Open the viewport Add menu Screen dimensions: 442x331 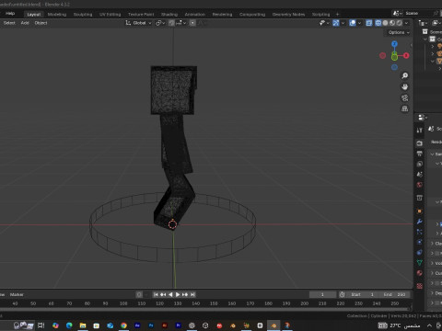coord(25,23)
